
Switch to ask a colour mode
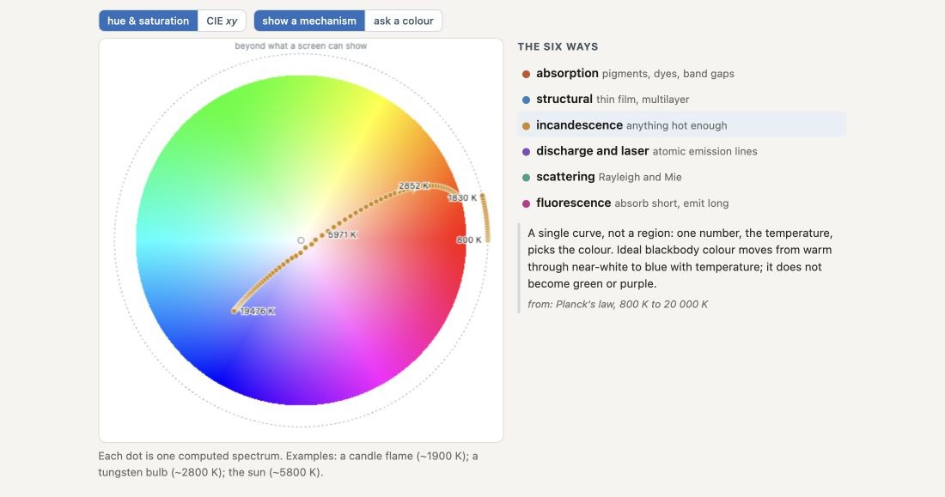(403, 21)
